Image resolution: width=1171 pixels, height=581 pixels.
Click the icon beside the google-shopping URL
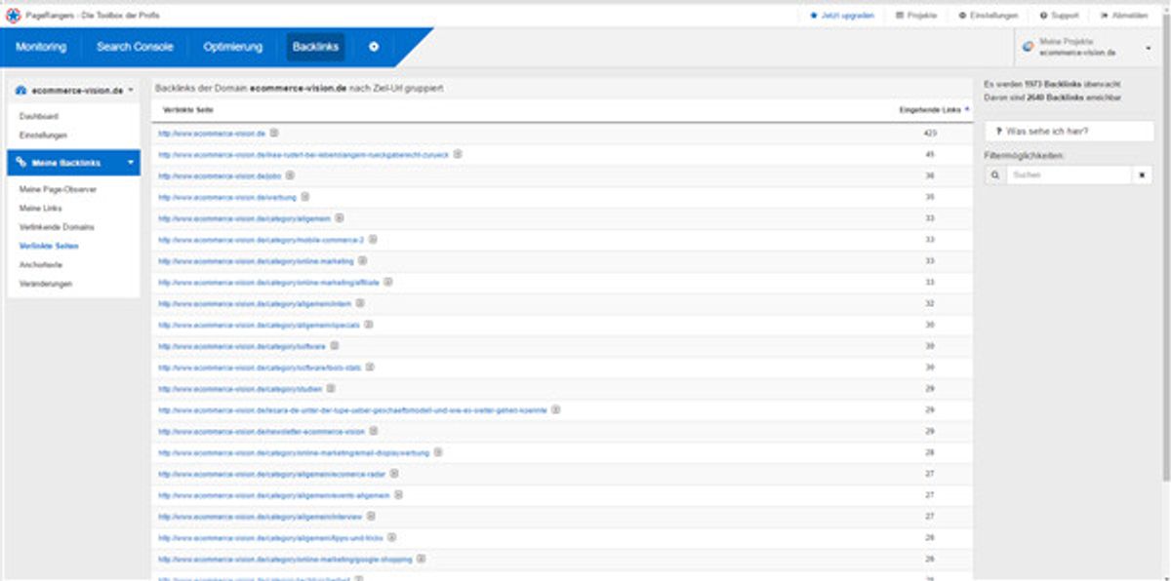click(422, 559)
